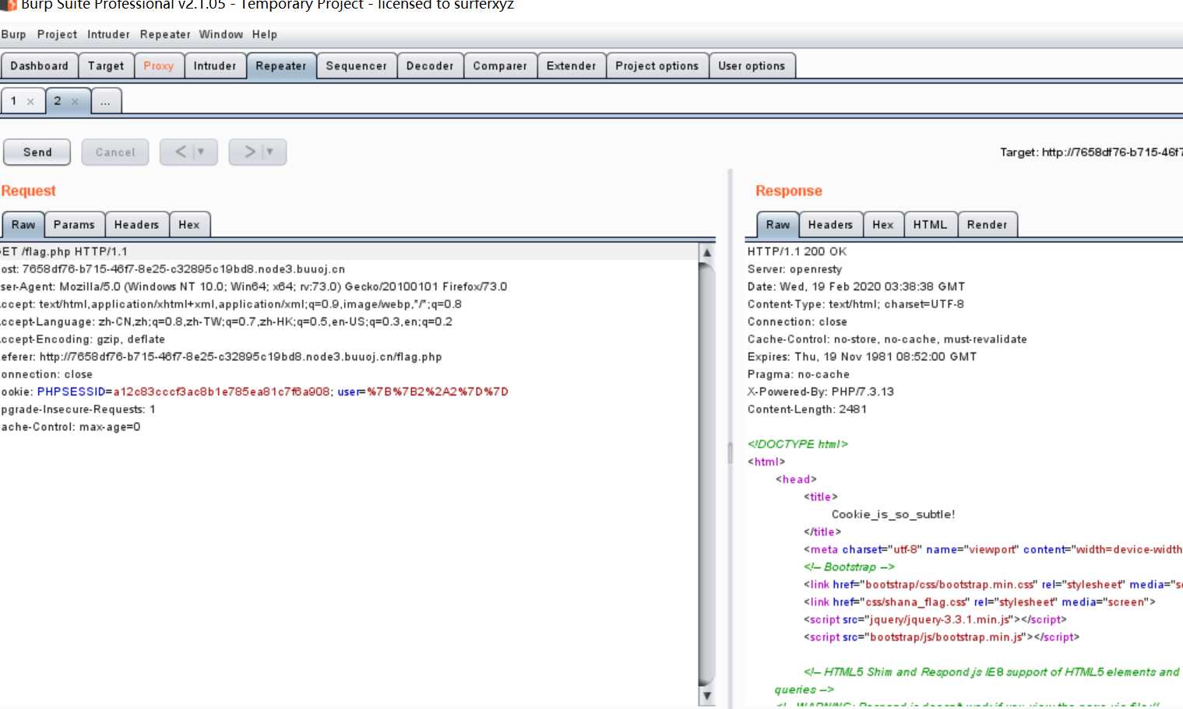Go back to previous request arrow

(180, 152)
